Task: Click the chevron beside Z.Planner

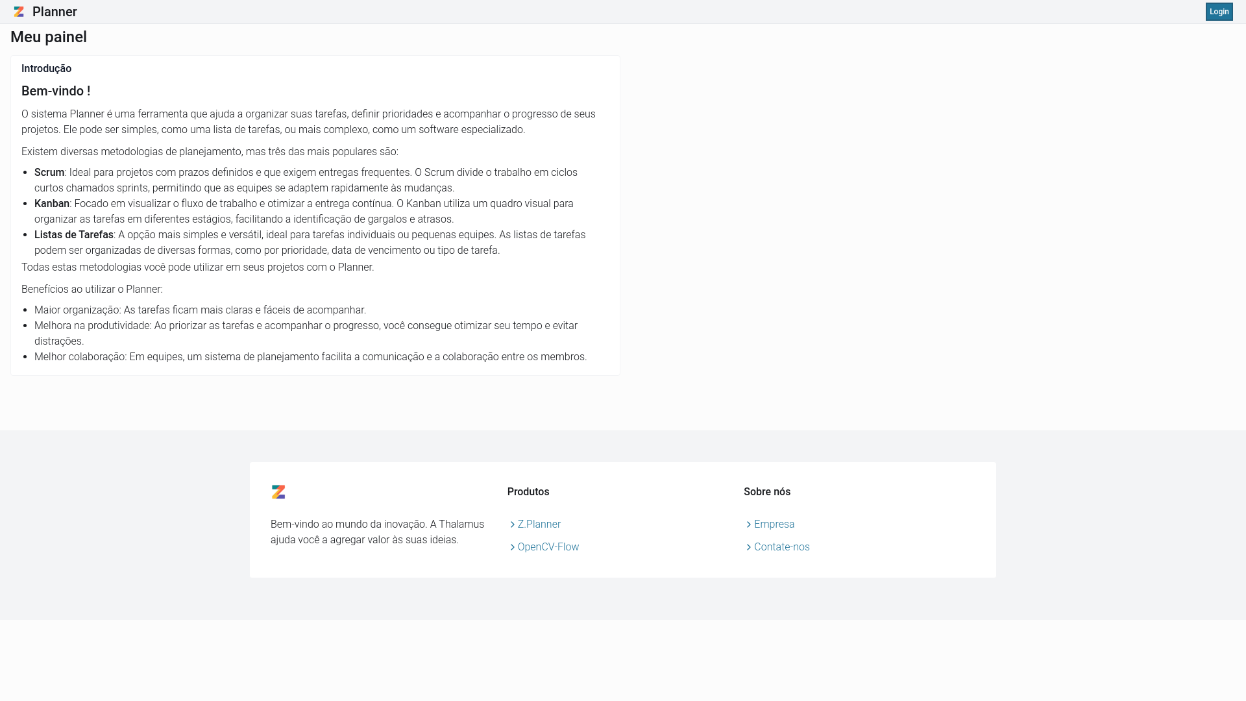Action: coord(512,524)
